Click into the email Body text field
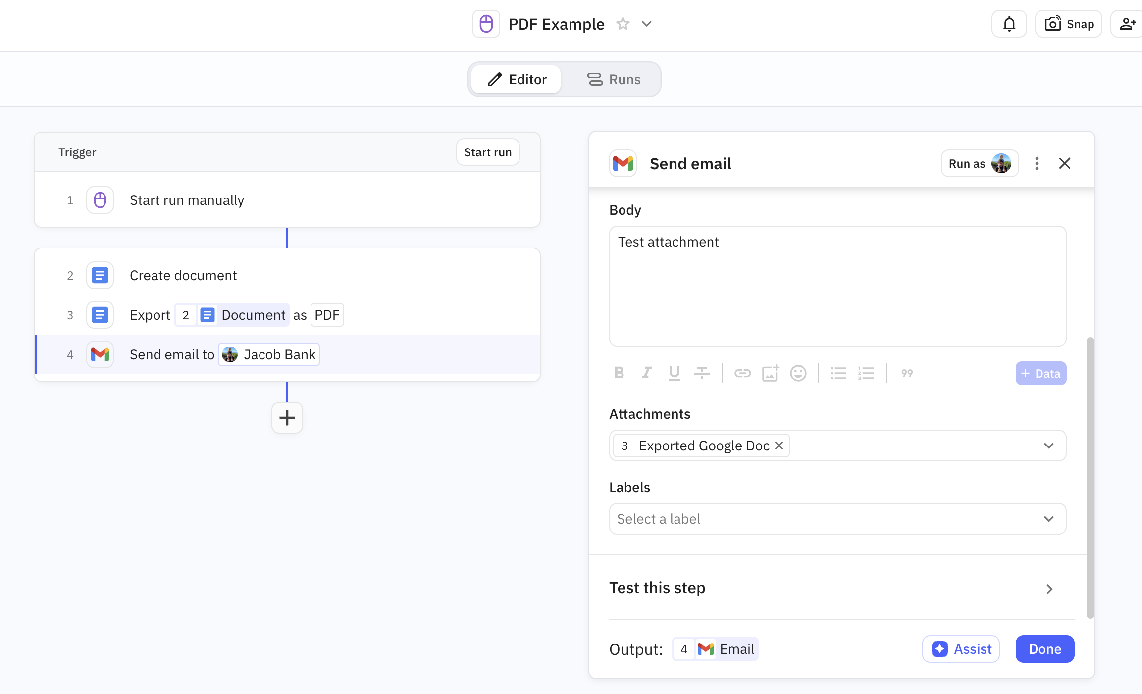Image resolution: width=1142 pixels, height=694 pixels. click(x=837, y=286)
